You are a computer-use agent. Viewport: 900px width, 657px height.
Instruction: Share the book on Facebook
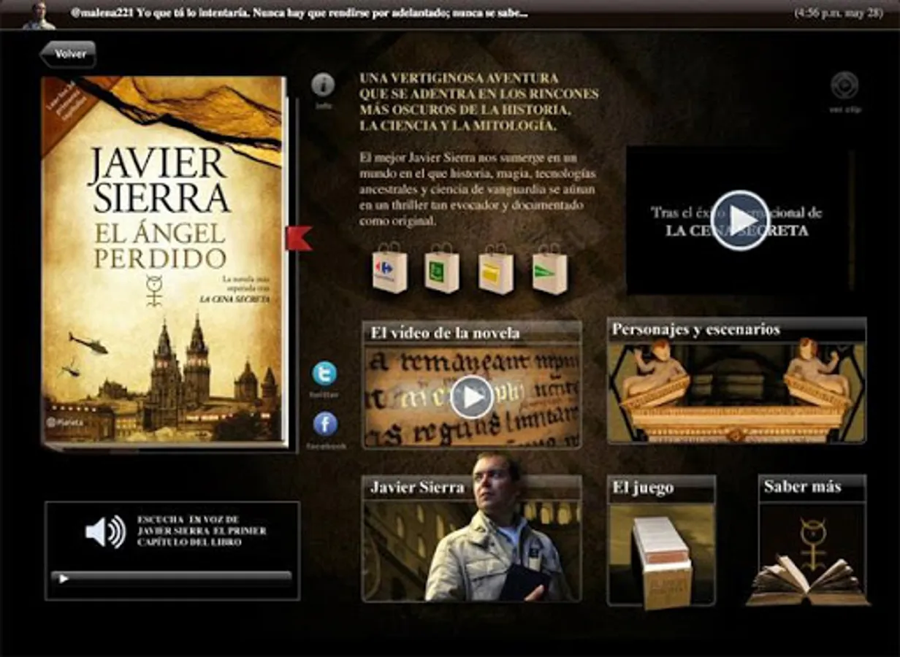325,424
